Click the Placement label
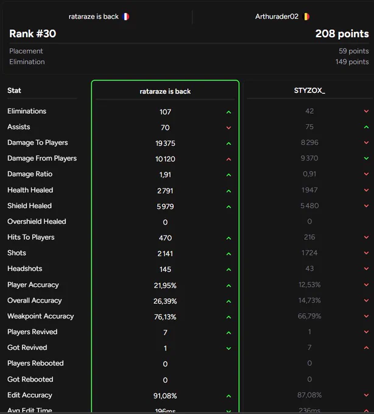This screenshot has height=414, width=374. [x=26, y=51]
